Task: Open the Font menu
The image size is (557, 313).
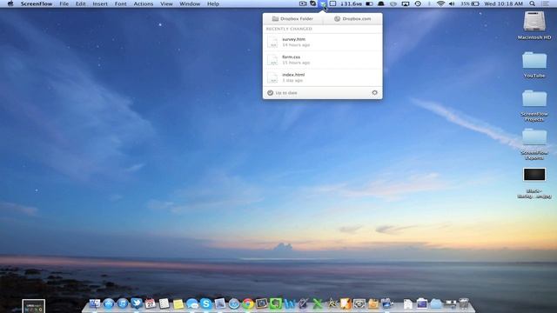Action: [121, 3]
